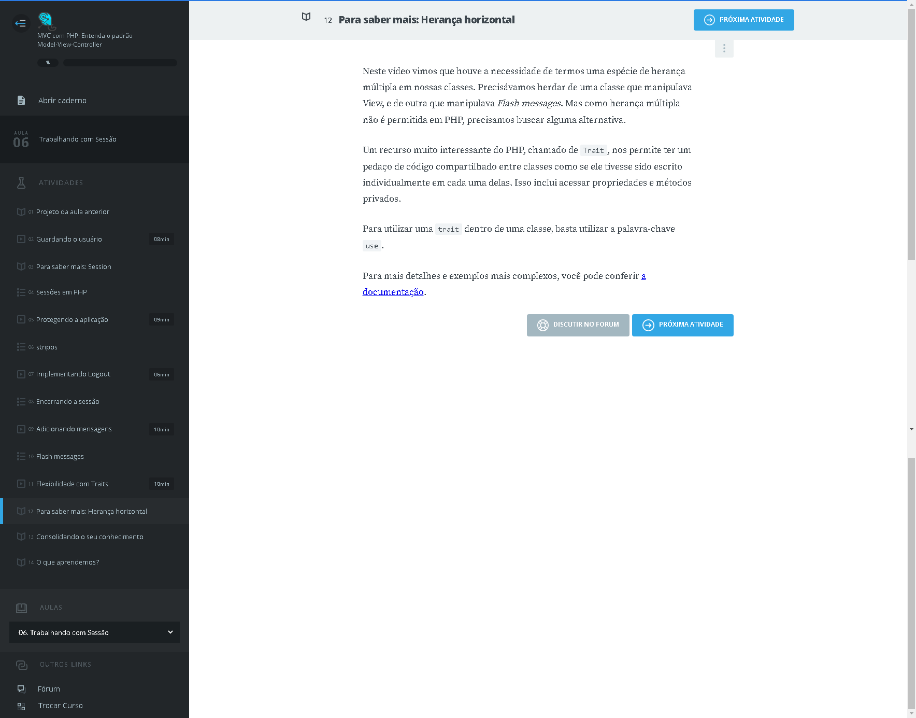Click the list icon for Sessões em PHP
This screenshot has width=916, height=718.
pyautogui.click(x=21, y=292)
